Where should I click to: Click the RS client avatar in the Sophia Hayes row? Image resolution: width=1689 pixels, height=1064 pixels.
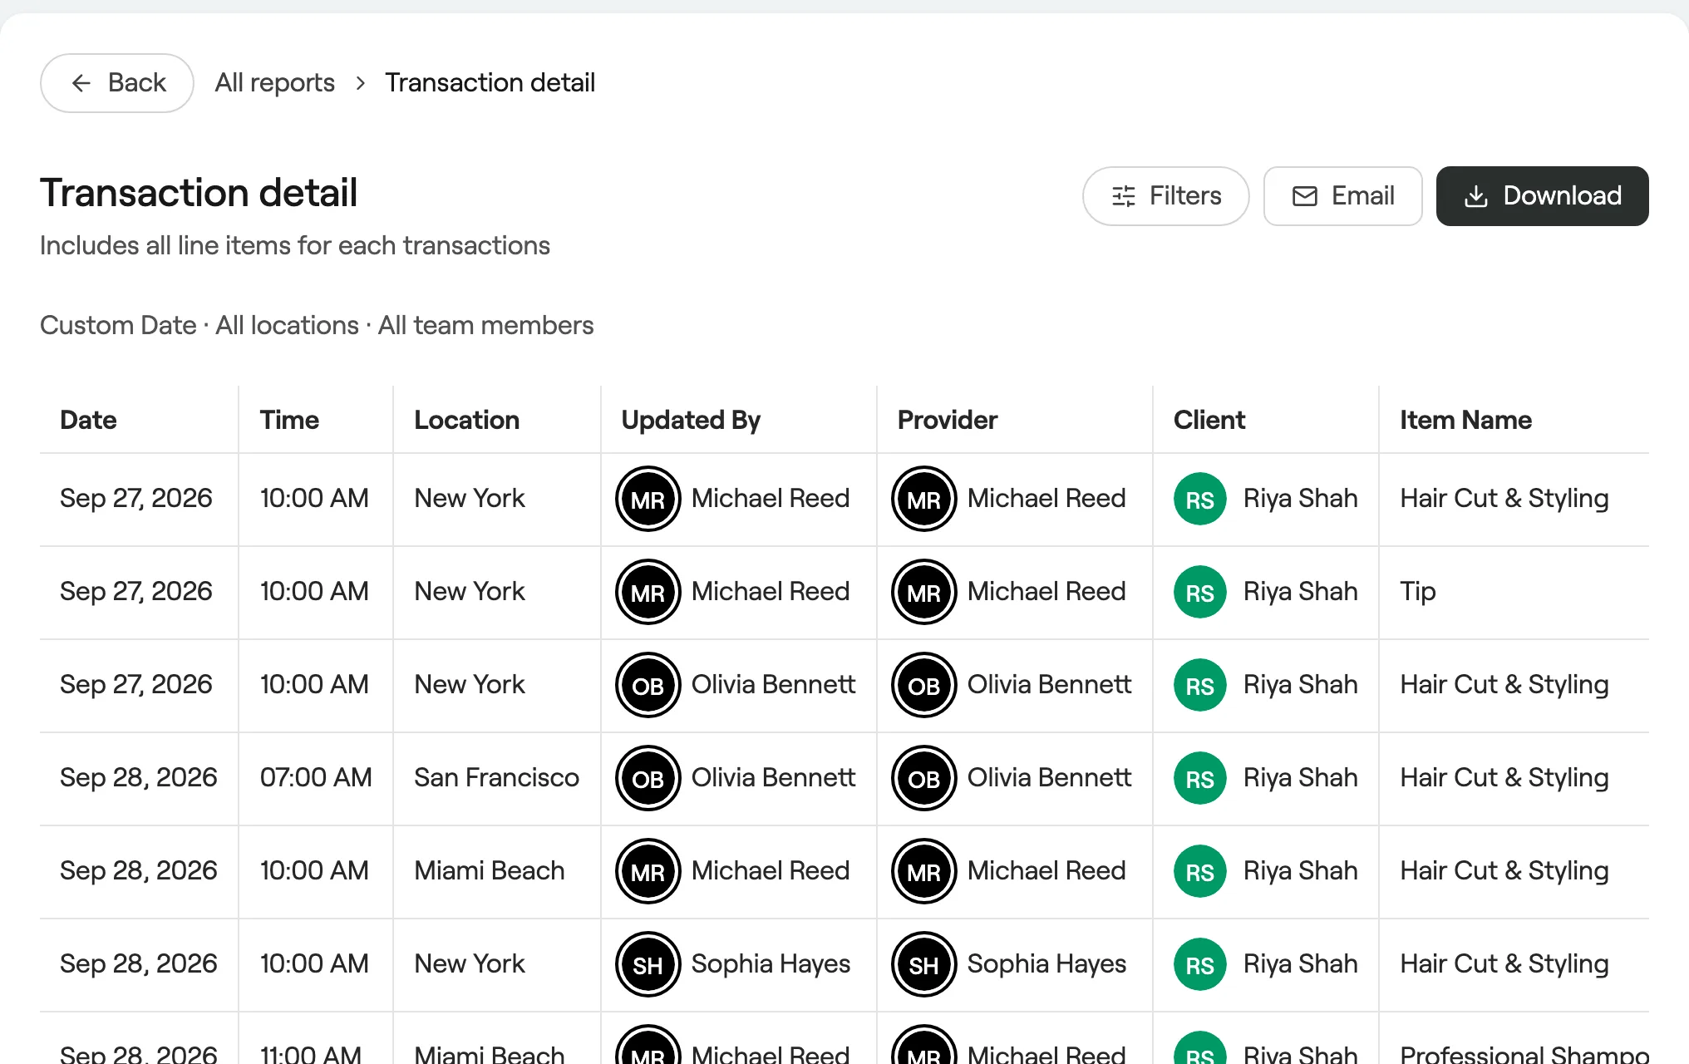point(1200,964)
